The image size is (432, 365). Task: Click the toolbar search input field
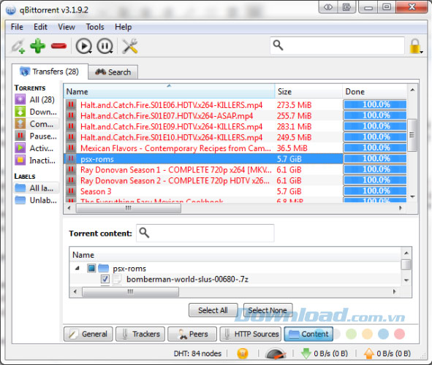tap(337, 45)
